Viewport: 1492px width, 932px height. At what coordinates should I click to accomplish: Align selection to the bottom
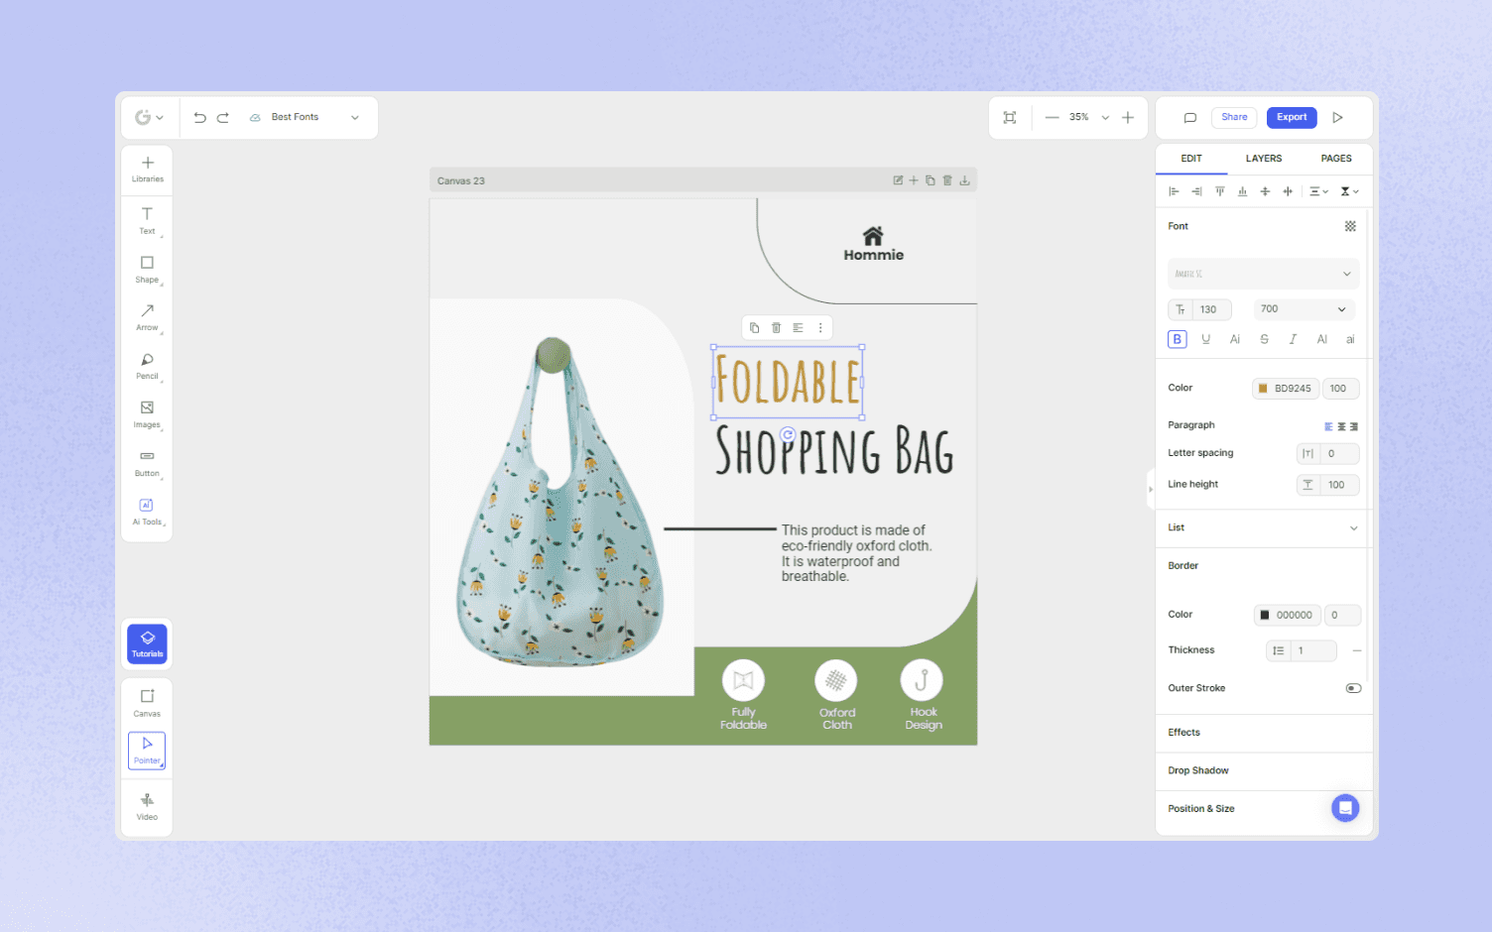pos(1242,191)
